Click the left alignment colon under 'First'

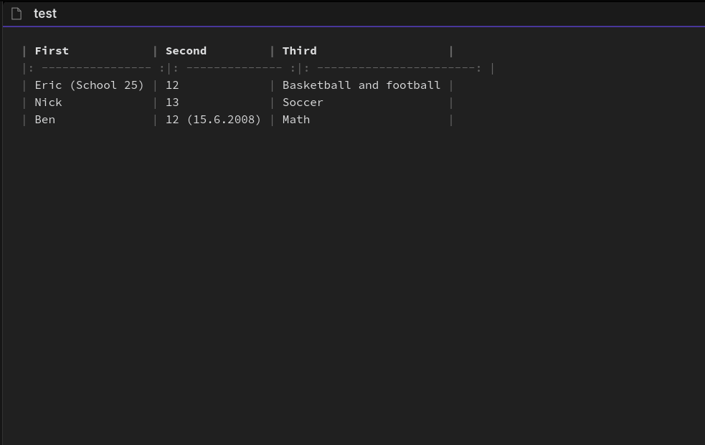[31, 67]
